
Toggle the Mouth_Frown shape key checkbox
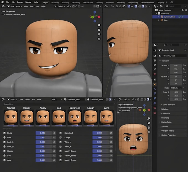tap(61, 160)
